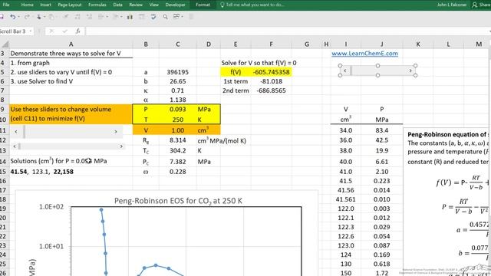The width and height of the screenshot is (491, 276).
Task: Click right arrow of lower volume slider
Action: click(x=121, y=146)
